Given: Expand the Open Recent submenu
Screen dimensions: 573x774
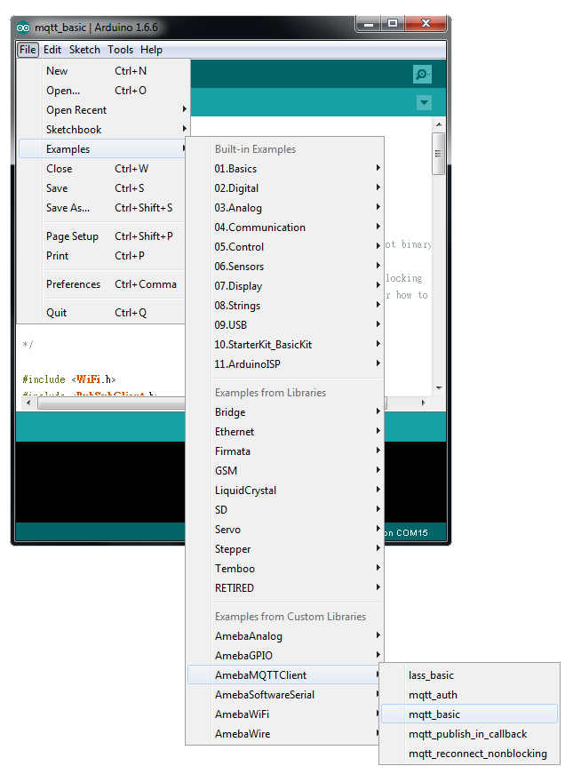Looking at the screenshot, I should click(104, 110).
